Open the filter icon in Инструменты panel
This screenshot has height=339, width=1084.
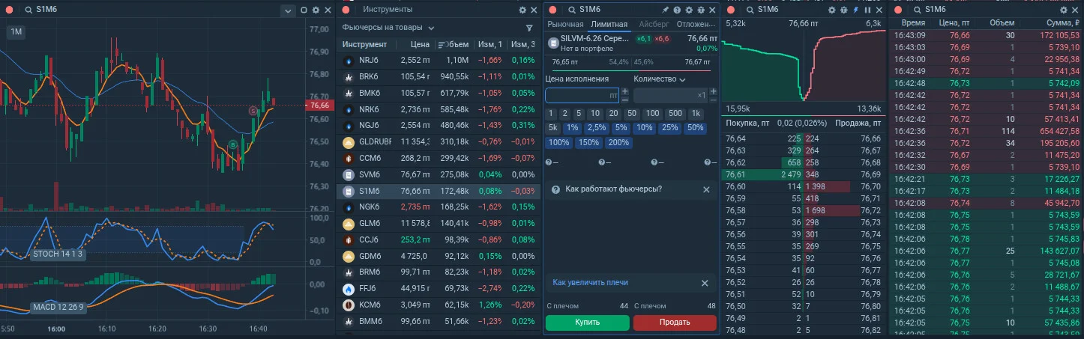[x=530, y=28]
